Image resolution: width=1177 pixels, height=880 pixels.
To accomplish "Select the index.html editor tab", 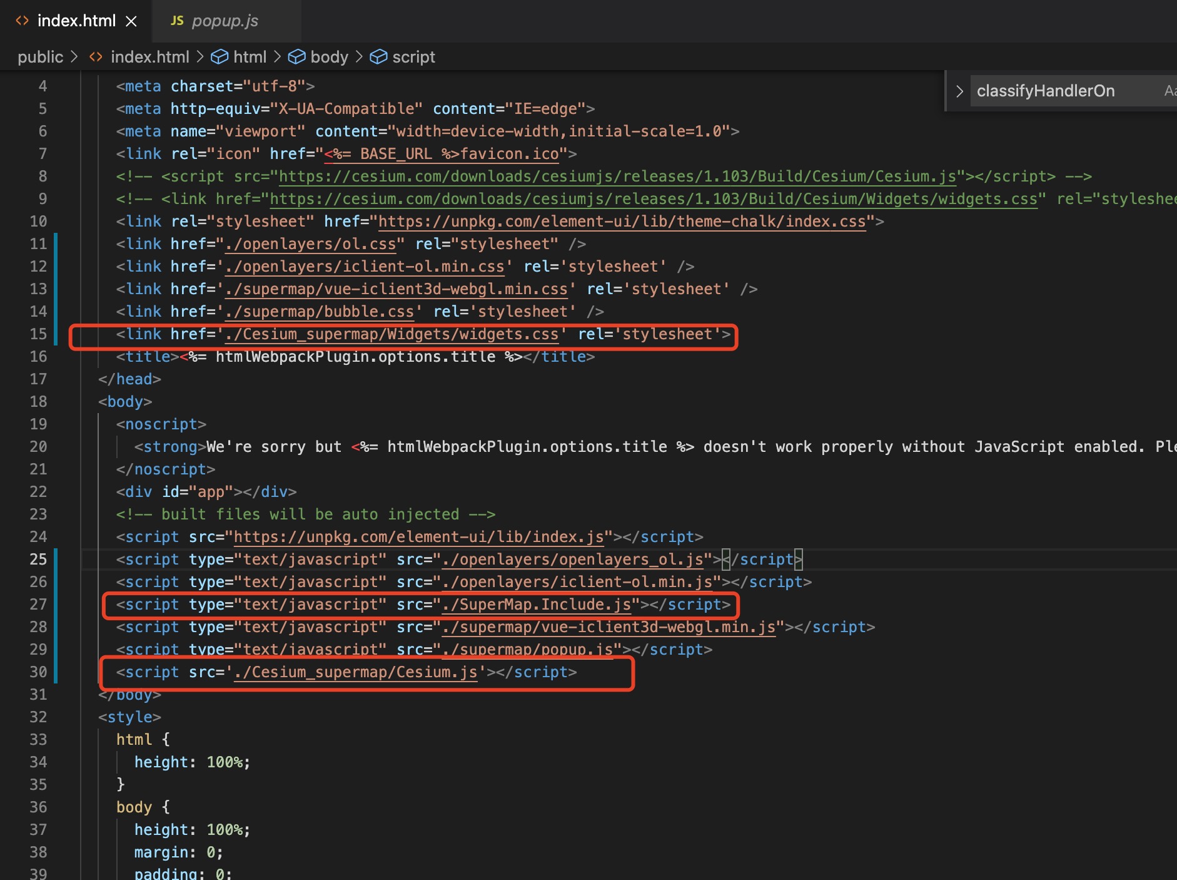I will click(76, 21).
